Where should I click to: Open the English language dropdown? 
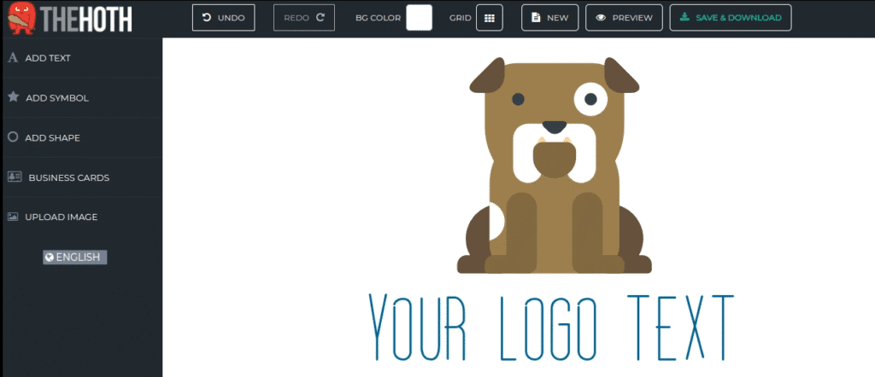click(75, 257)
